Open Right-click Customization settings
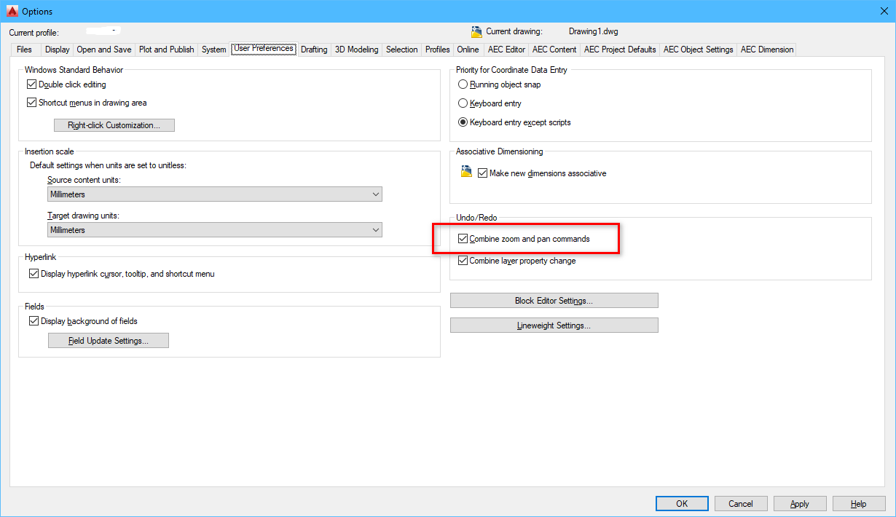Screen dimensions: 896x517 114,125
